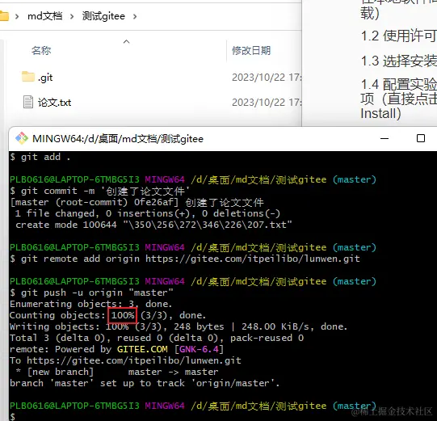Click the Writing objects output line

(x=179, y=326)
